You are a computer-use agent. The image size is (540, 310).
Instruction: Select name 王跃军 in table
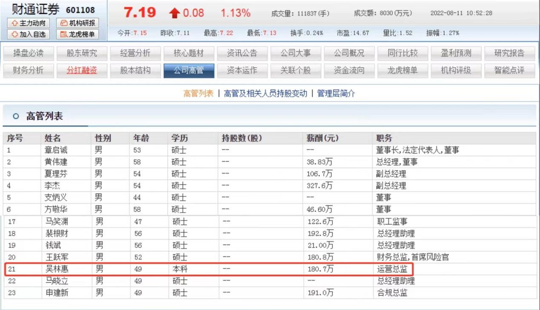pos(57,257)
